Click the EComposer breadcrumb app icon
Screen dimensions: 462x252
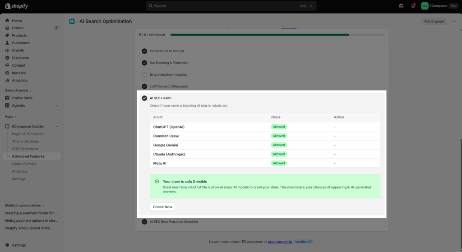(72, 21)
